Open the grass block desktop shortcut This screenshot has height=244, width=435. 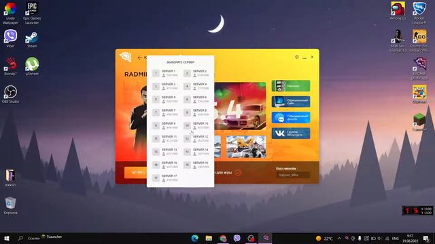[419, 122]
